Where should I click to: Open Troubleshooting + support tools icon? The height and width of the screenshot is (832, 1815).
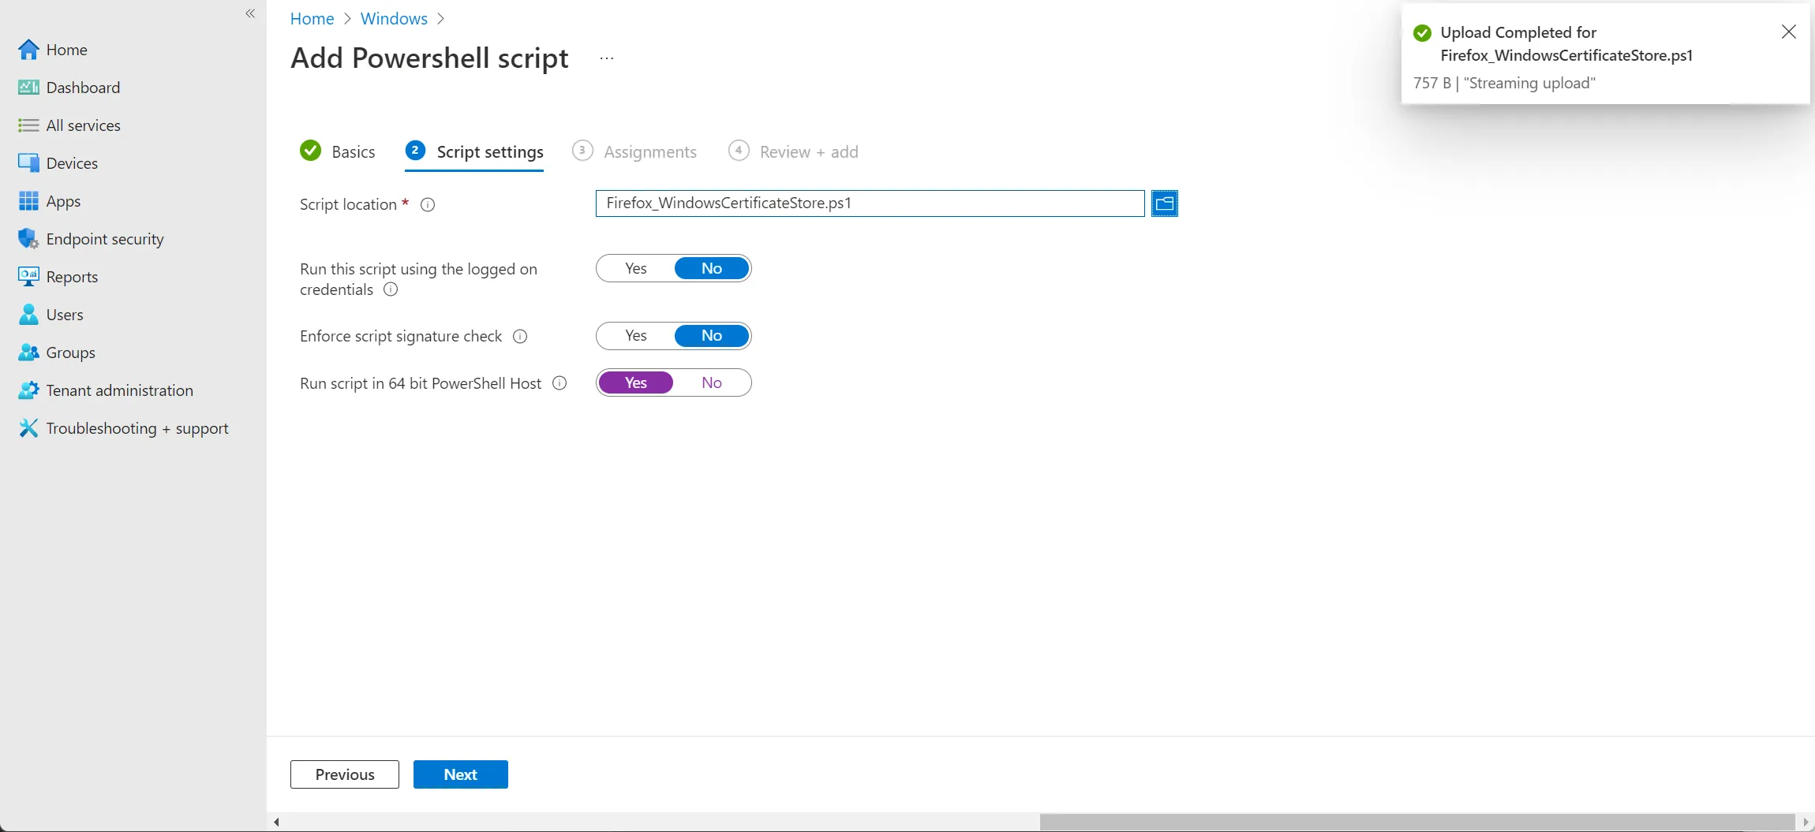pos(28,428)
